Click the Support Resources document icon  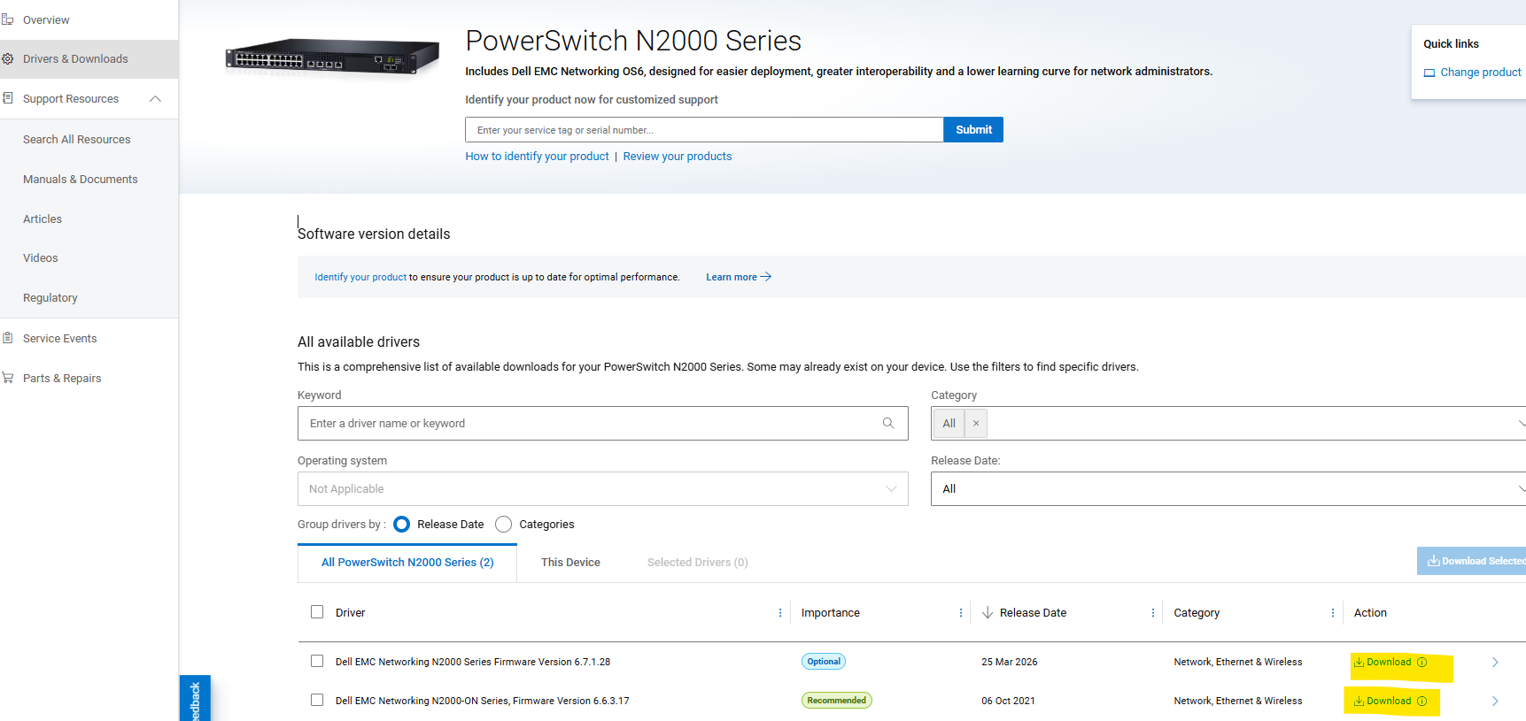7,98
